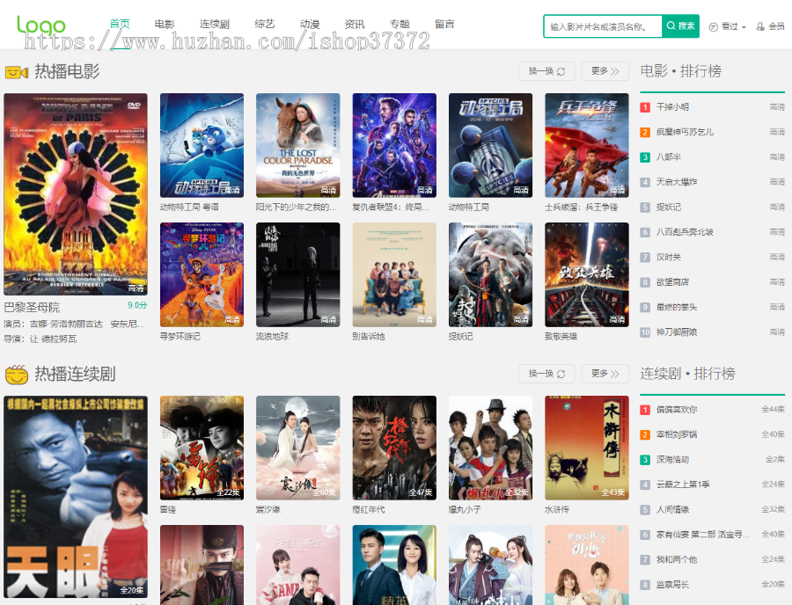This screenshot has width=792, height=605.
Task: Open the 动物特工局 粤语 poster
Action: 202,145
